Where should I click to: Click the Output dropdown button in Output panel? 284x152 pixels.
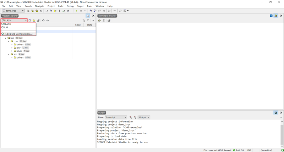pyautogui.click(x=144, y=117)
